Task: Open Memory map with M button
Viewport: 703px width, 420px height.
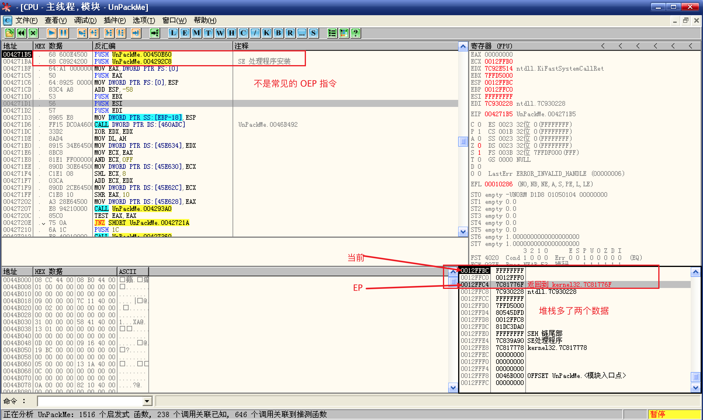Action: (196, 33)
